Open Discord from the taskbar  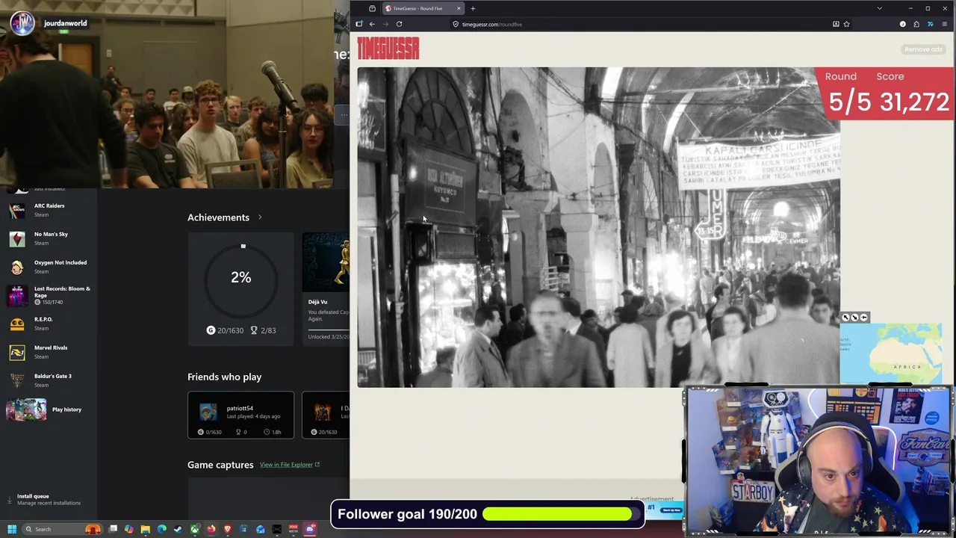point(309,529)
